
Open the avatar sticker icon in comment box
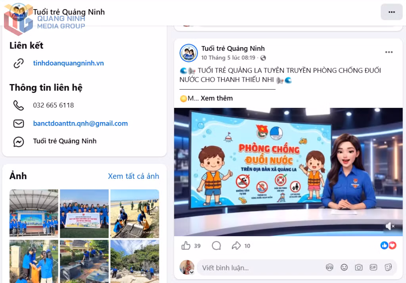[329, 267]
